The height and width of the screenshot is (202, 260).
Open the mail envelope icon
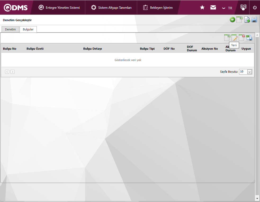pos(213,7)
